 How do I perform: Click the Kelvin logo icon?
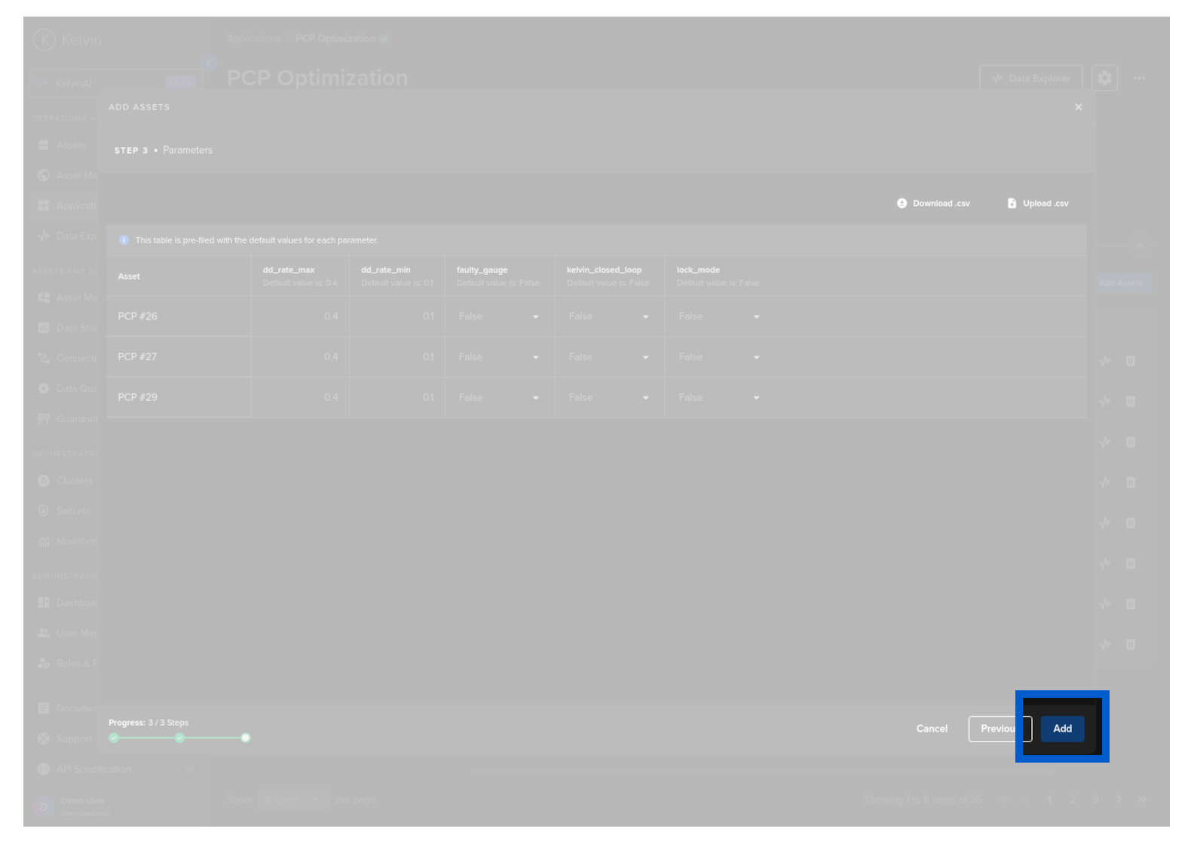44,39
